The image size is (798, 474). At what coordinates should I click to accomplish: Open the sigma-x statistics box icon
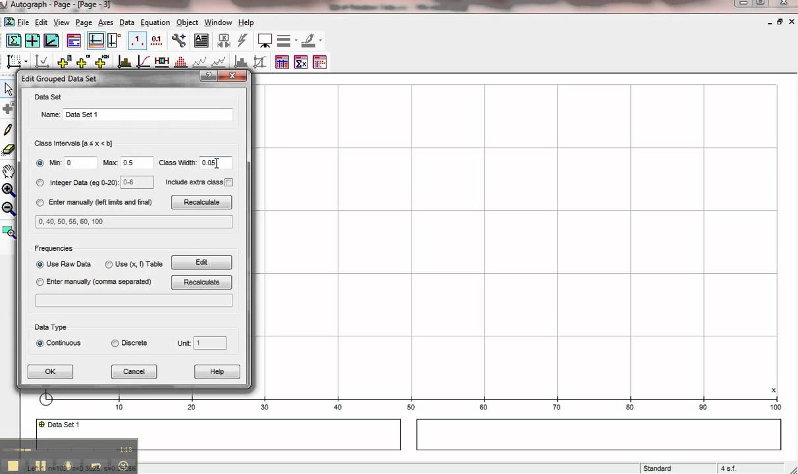pos(301,62)
